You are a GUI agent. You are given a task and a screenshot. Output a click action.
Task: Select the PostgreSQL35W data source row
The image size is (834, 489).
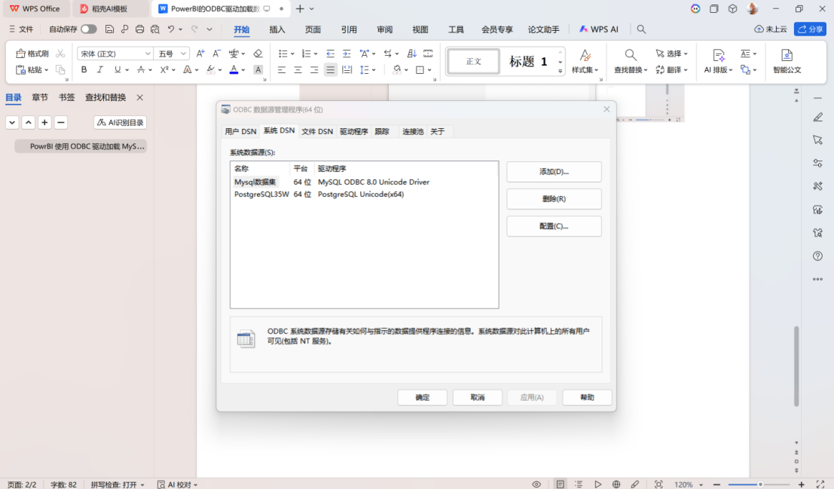[364, 194]
